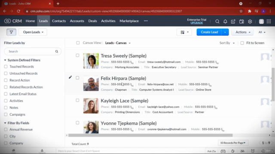Open the view type switcher dropdown
Viewport: 275px width, 154px height.
tap(184, 32)
